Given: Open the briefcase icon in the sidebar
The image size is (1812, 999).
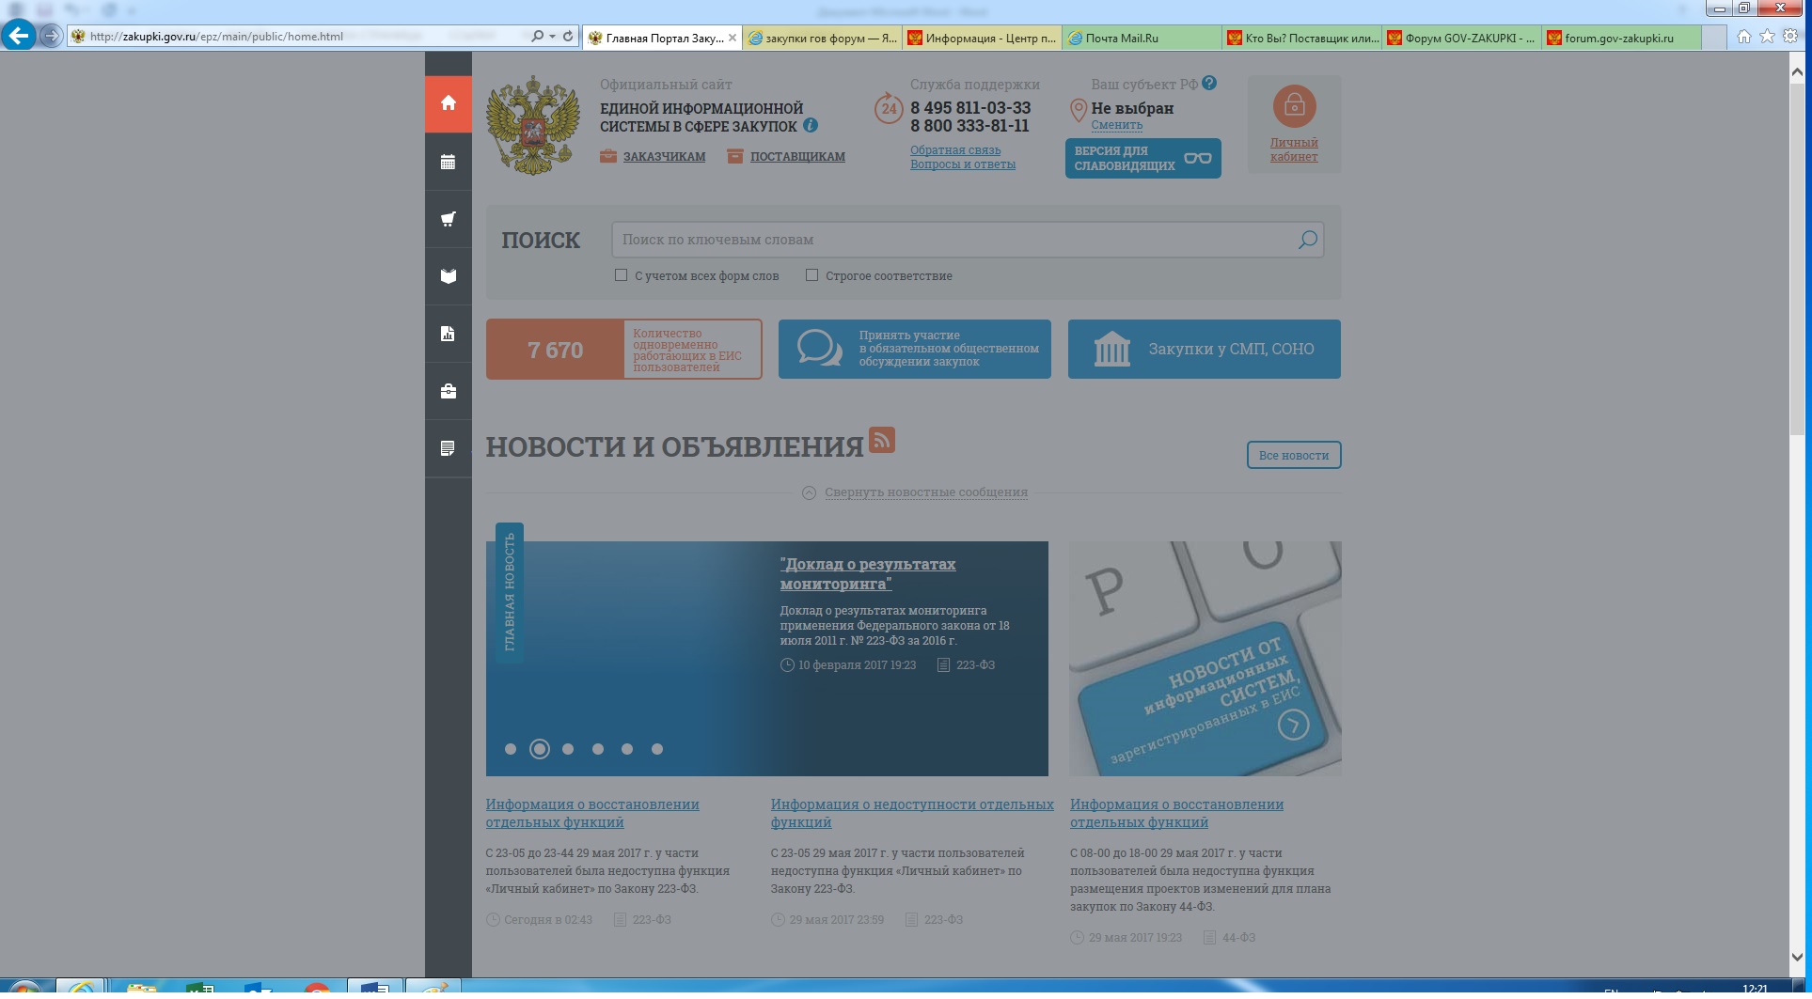Looking at the screenshot, I should pyautogui.click(x=449, y=391).
